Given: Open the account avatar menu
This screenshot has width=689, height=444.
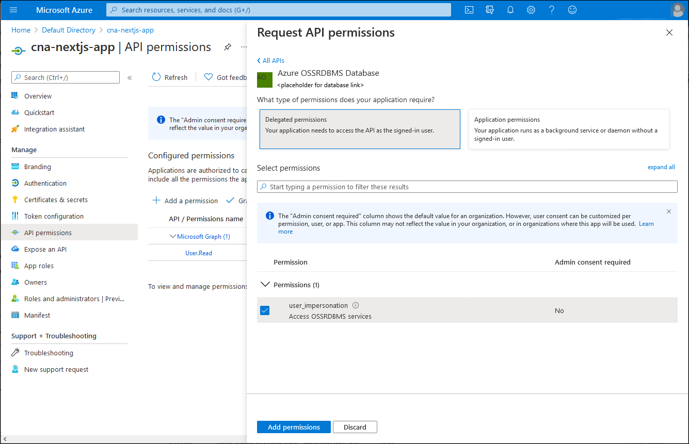Looking at the screenshot, I should (678, 10).
